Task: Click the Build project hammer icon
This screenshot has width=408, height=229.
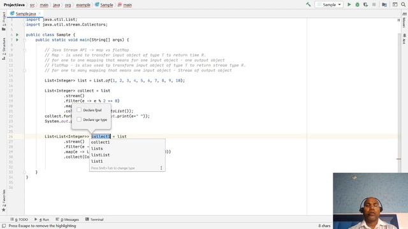Action: (309, 4)
